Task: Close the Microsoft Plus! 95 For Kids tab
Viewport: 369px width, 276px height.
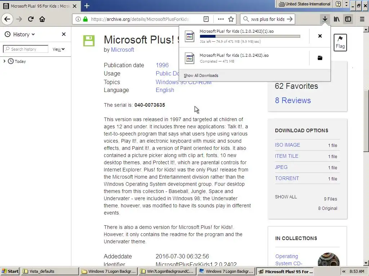Action: (x=75, y=6)
